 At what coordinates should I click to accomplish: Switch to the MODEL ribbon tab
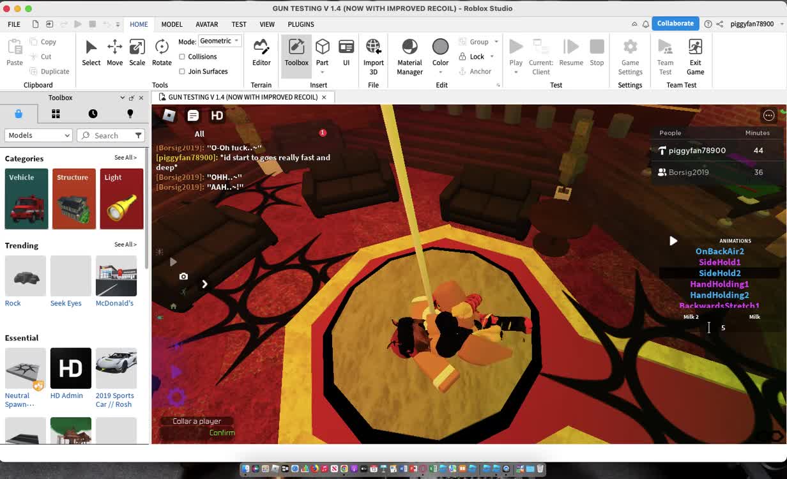[172, 24]
